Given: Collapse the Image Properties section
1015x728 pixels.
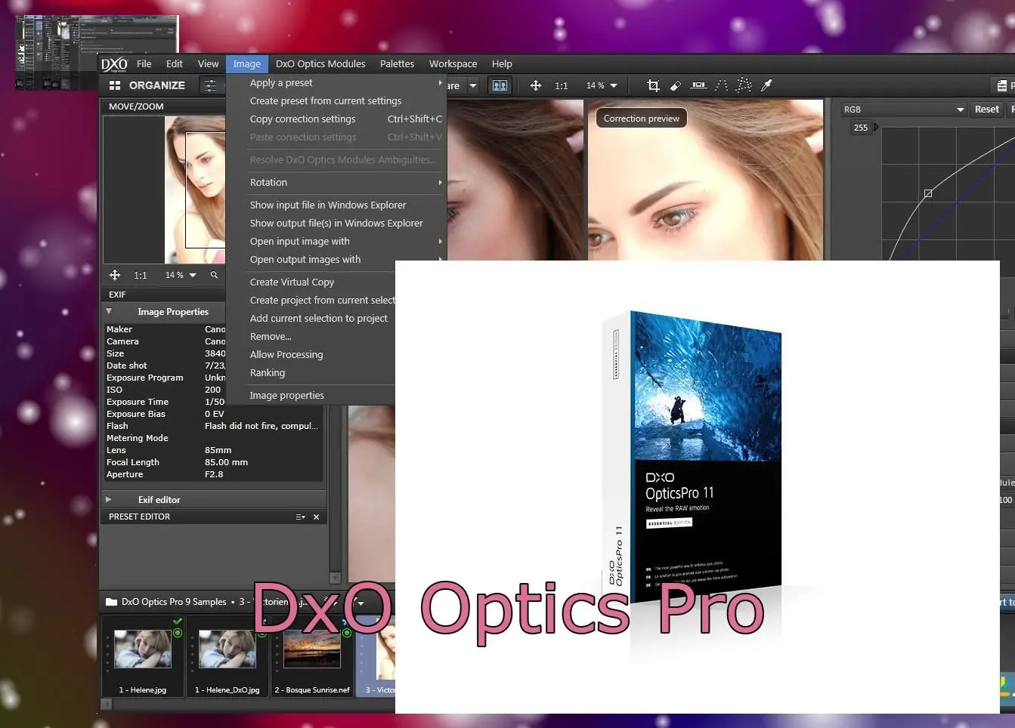Looking at the screenshot, I should [109, 311].
